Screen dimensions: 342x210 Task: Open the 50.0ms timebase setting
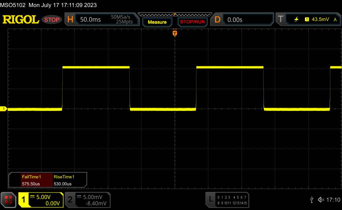point(91,20)
